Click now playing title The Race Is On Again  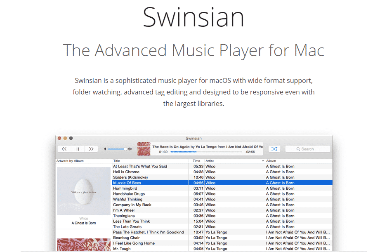point(171,146)
